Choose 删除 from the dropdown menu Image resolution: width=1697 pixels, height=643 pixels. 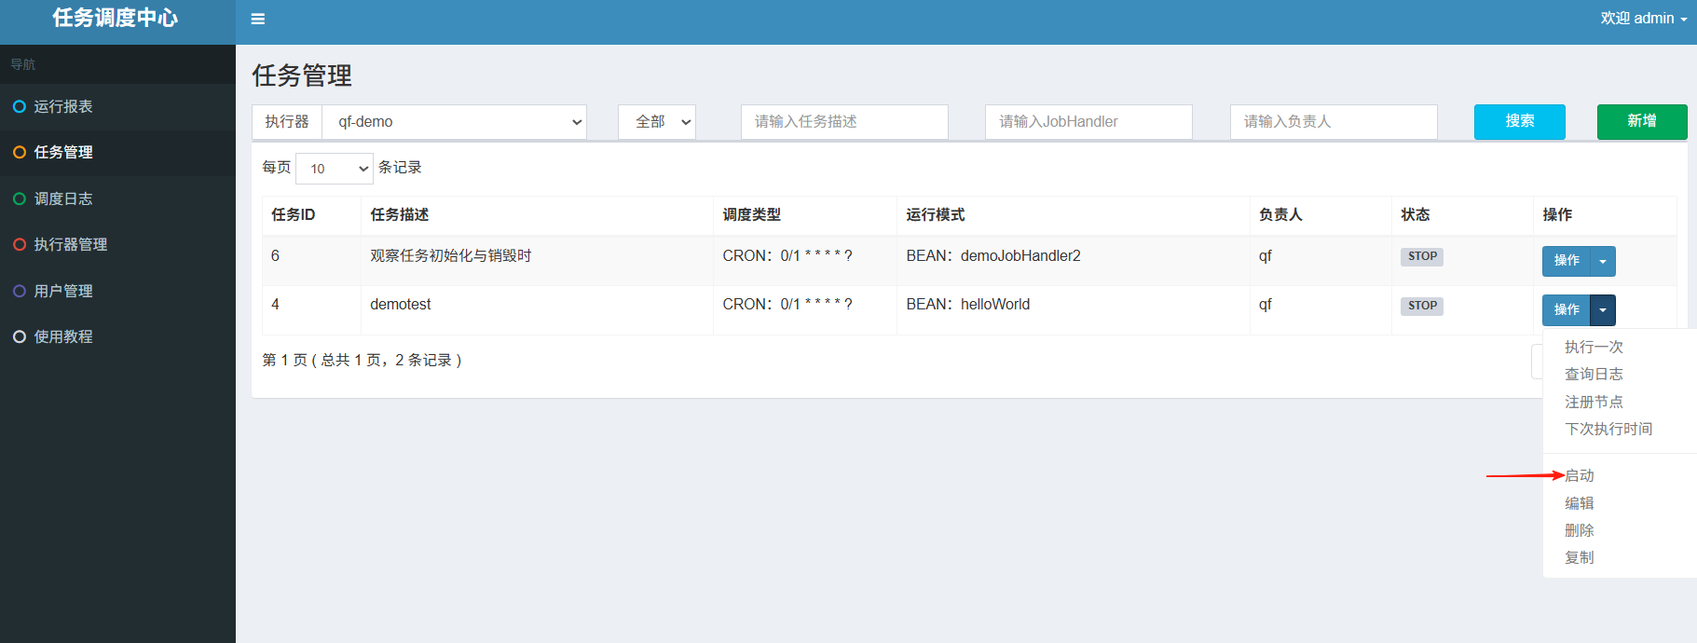point(1580,530)
